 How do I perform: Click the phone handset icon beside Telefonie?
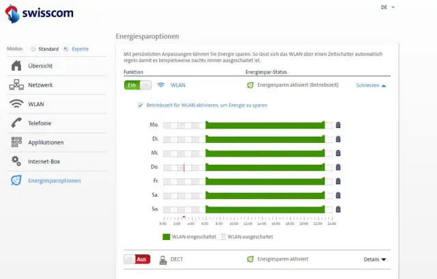[16, 123]
